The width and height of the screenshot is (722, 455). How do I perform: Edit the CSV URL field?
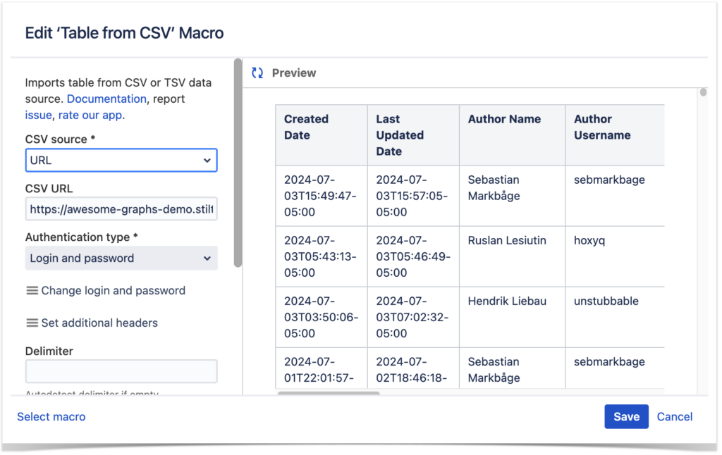(121, 209)
